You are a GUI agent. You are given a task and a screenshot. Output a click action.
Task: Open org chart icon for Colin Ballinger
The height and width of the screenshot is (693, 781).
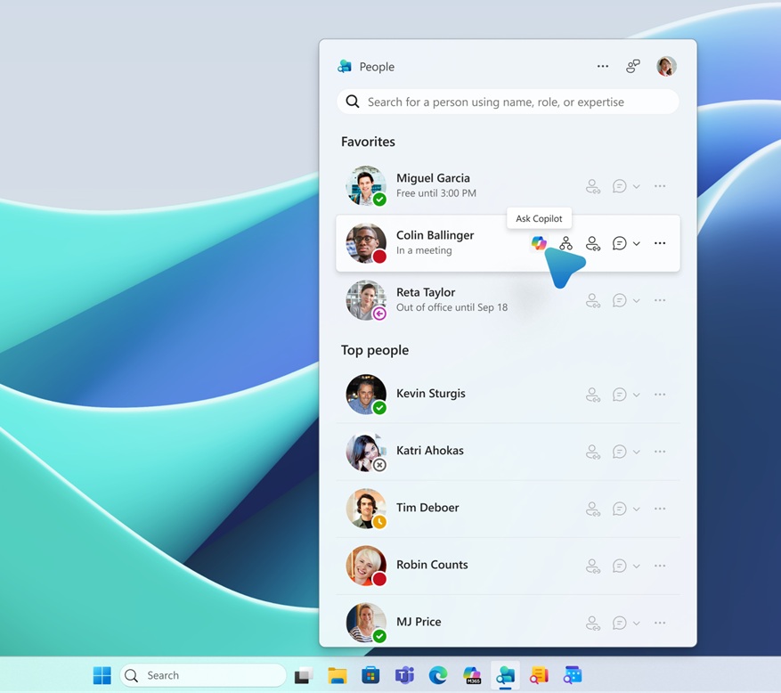click(x=565, y=243)
